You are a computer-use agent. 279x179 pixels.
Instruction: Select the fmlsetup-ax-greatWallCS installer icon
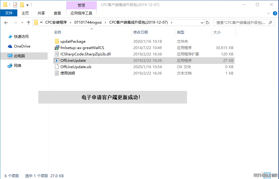(x=56, y=48)
